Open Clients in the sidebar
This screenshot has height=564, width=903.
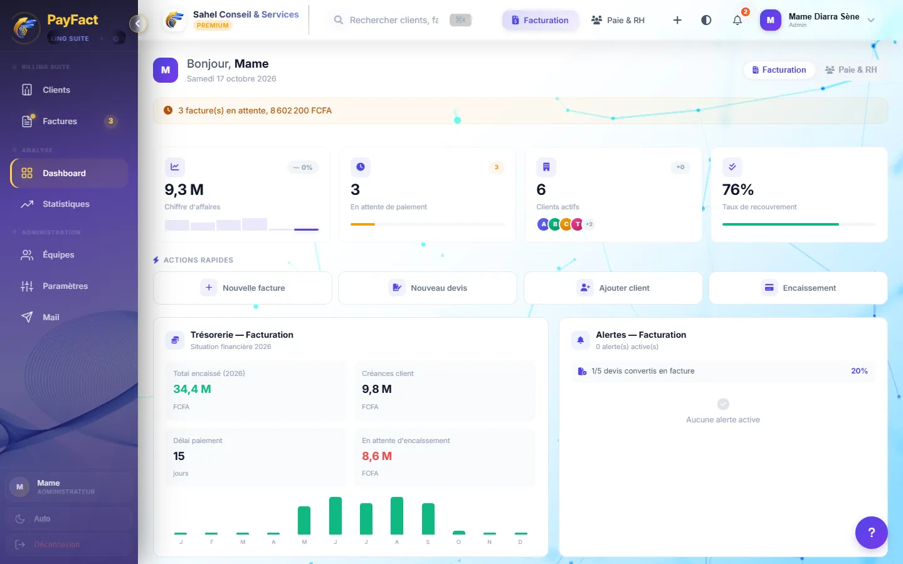tap(69, 90)
